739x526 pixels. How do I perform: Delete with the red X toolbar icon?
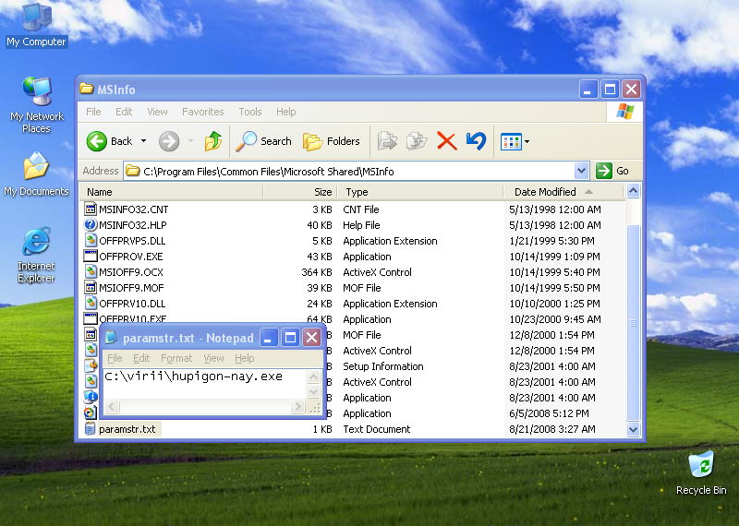pyautogui.click(x=446, y=141)
